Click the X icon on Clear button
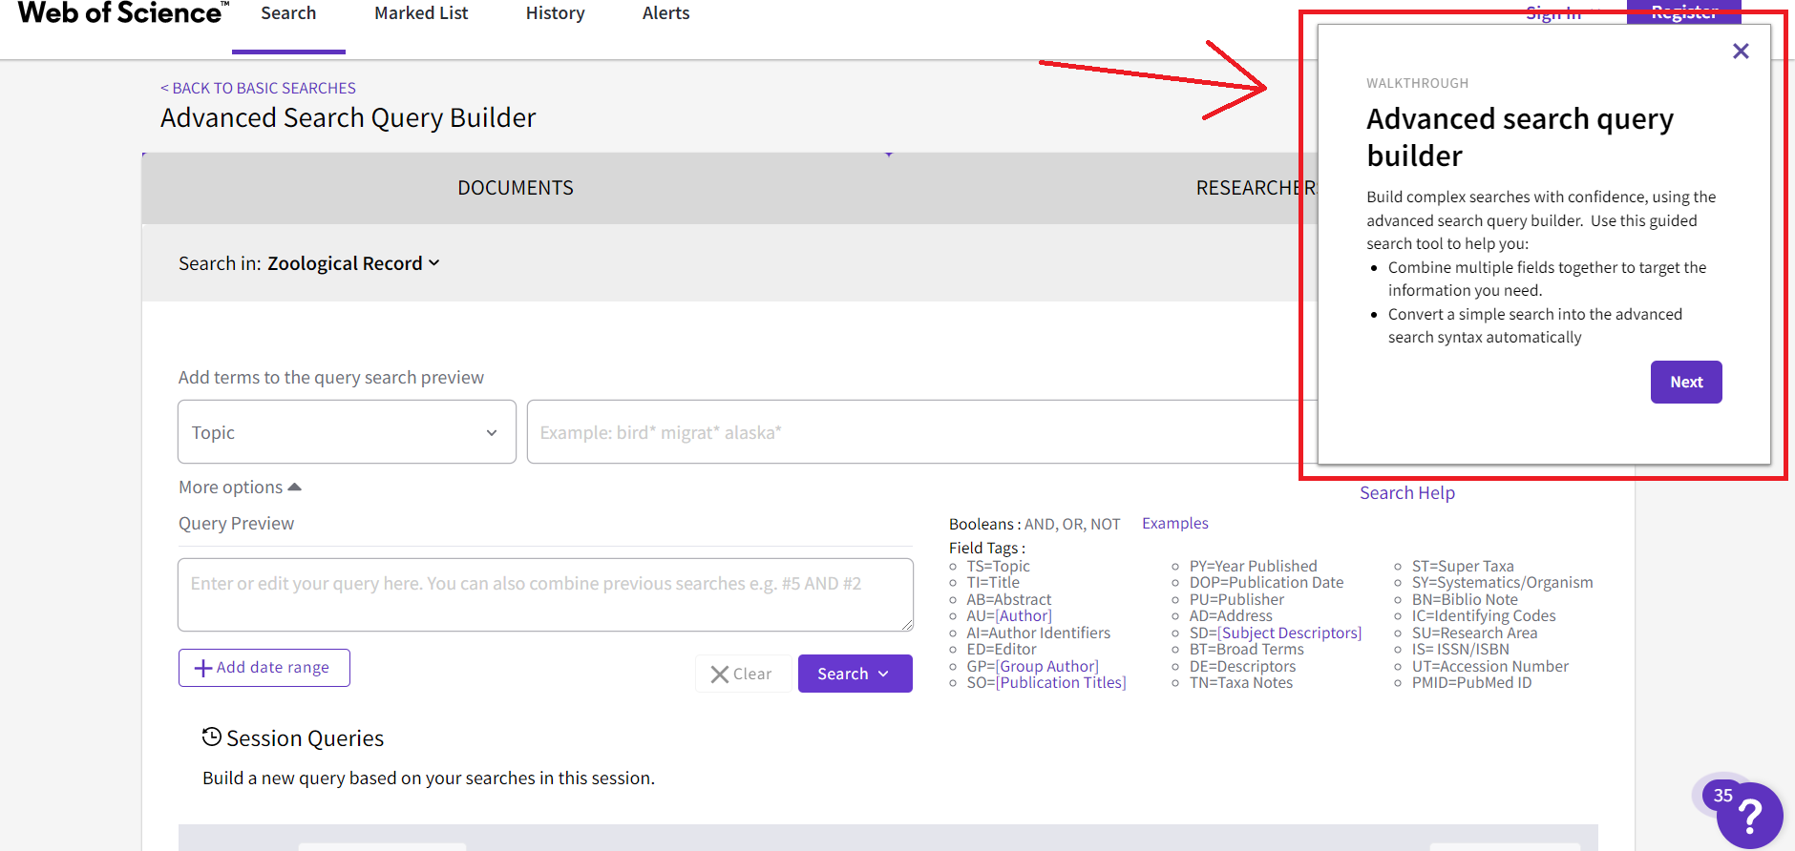Screen dimensions: 1795x851 720,675
